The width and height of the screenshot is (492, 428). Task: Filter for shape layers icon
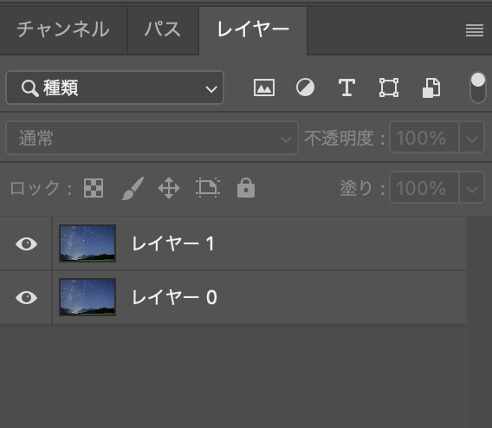click(389, 88)
